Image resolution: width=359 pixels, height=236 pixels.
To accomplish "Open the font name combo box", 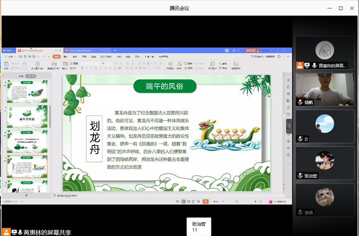I will tap(91, 63).
